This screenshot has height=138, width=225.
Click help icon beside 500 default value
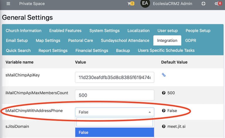163,93
